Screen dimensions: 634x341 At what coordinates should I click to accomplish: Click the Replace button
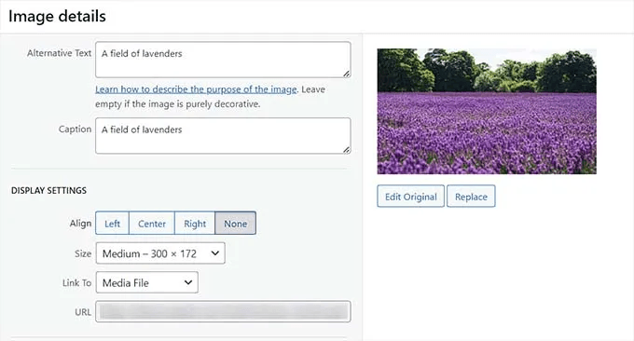(471, 197)
